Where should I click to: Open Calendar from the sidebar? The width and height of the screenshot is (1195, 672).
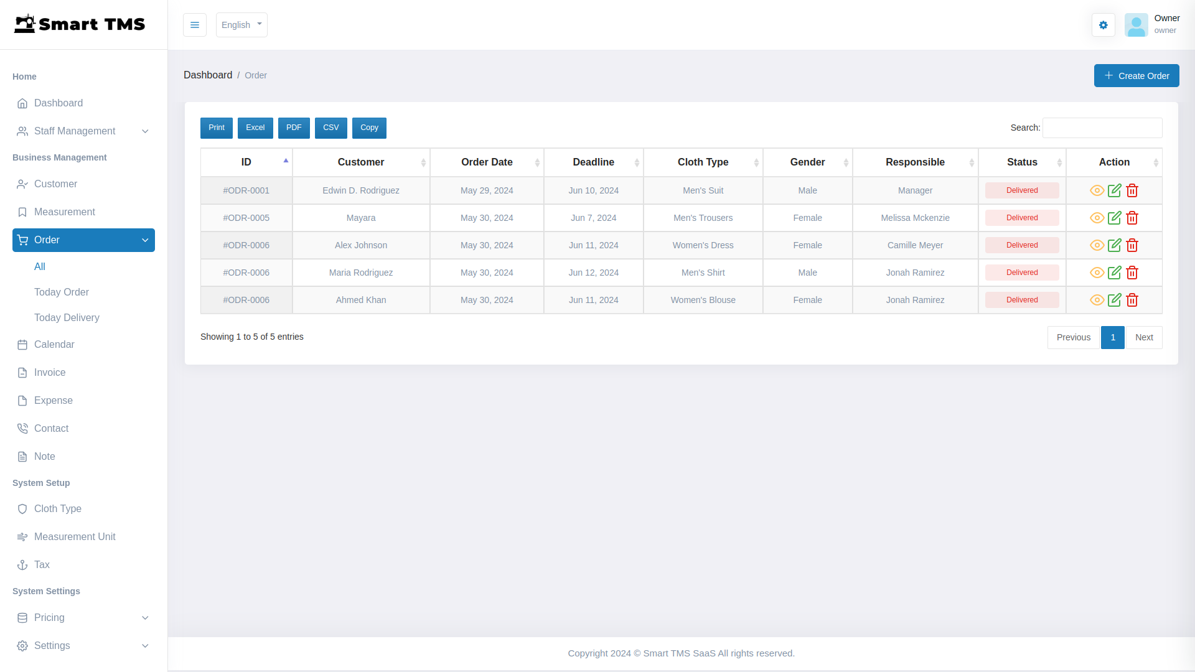[54, 345]
